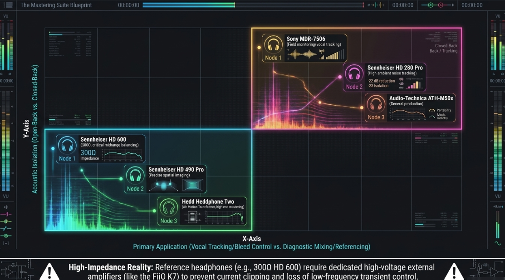Viewport: 505px width, 280px height.
Task: Click 'Node 1' label under Sony MDR-7506 icon
Action: click(273, 58)
